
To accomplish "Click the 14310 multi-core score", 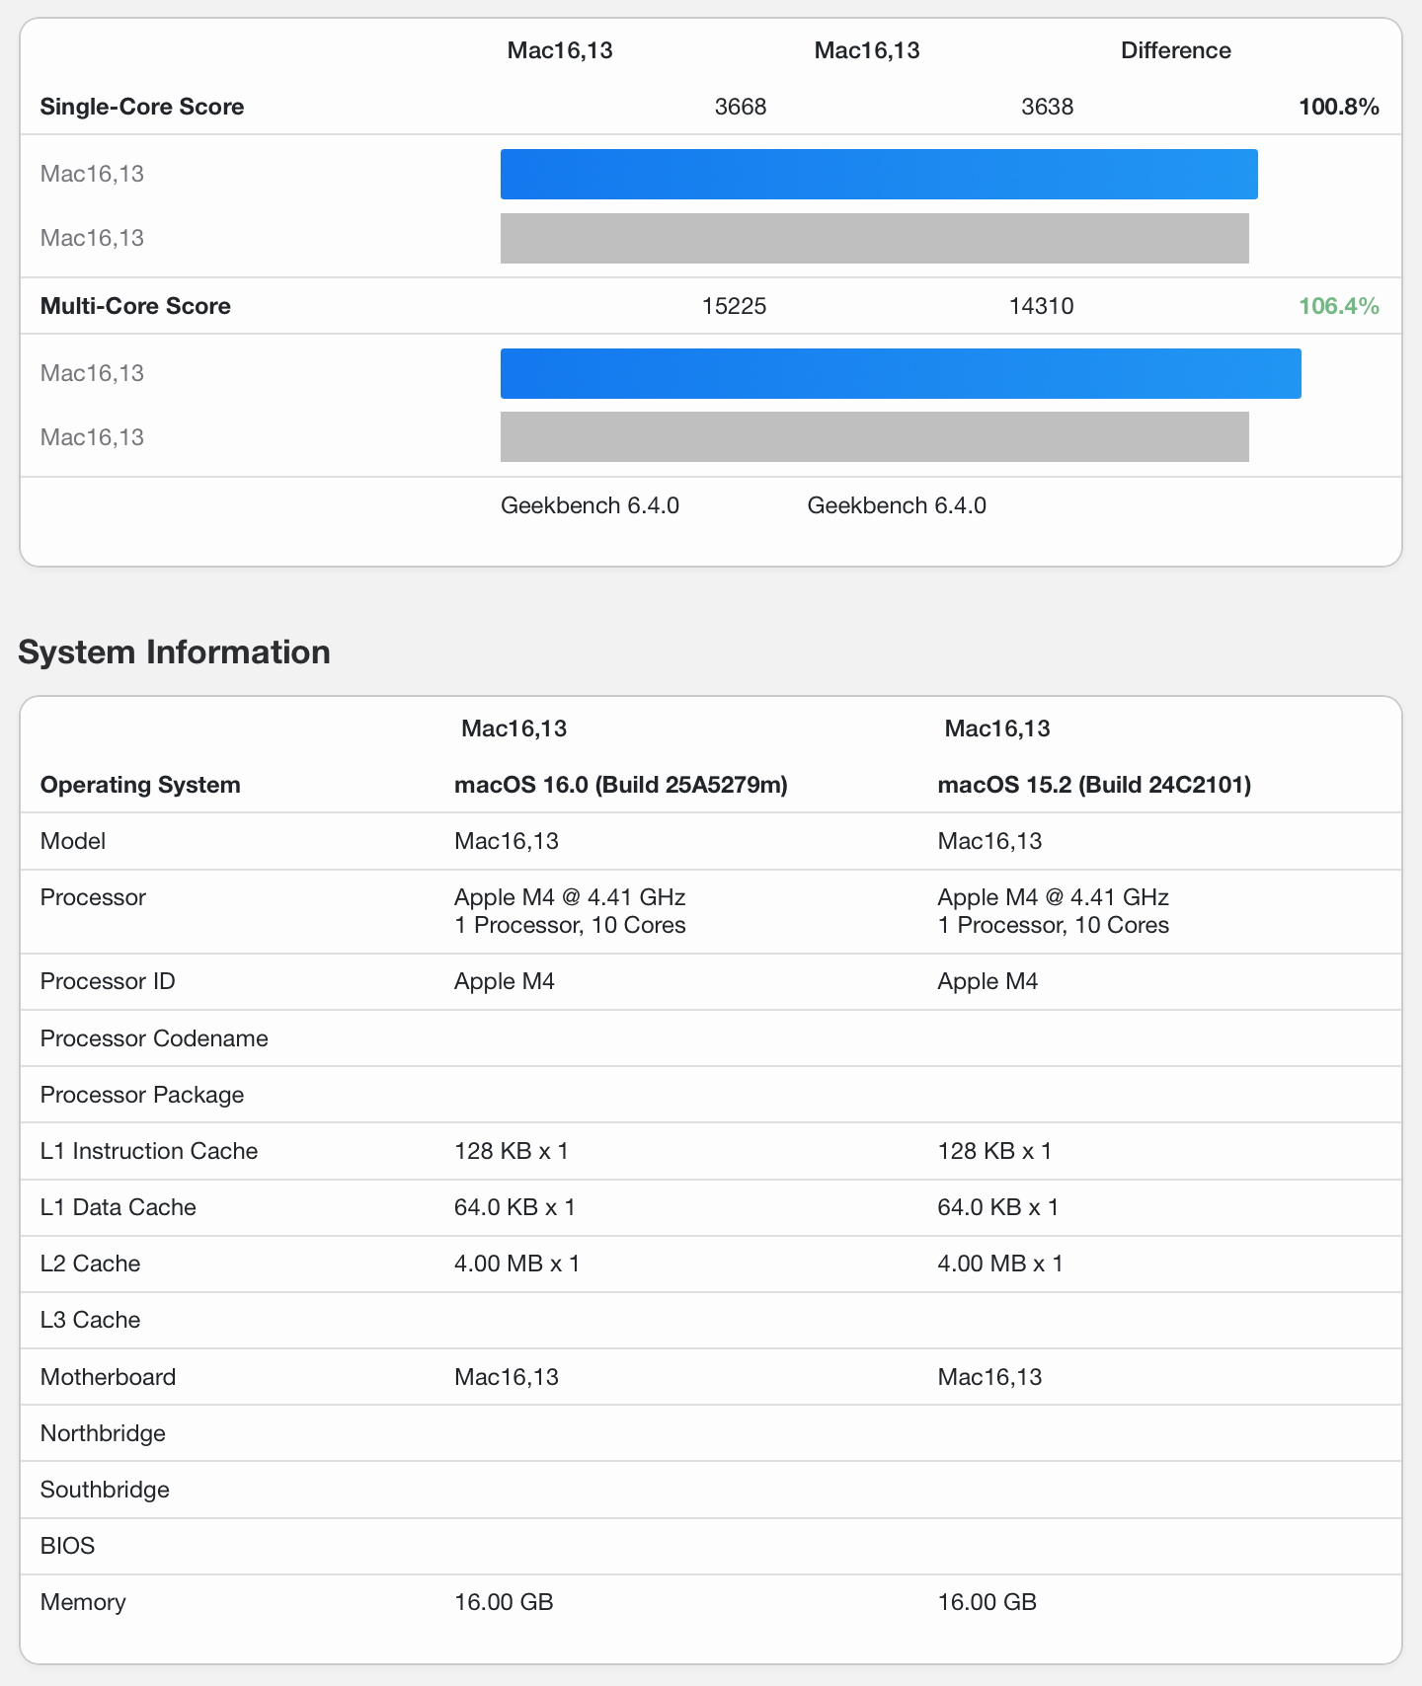I will [1041, 306].
